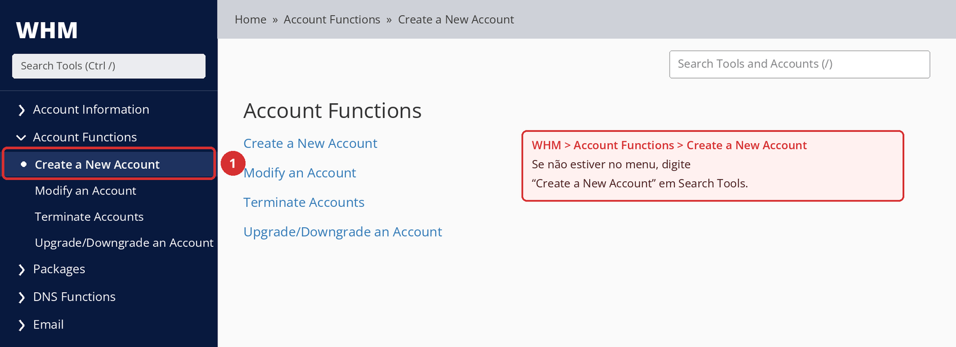Go to Home in breadcrumb
956x347 pixels.
[250, 20]
